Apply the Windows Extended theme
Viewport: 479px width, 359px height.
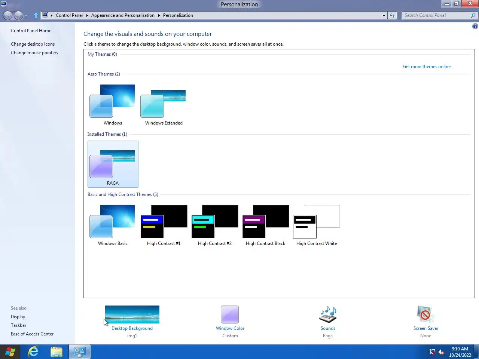[x=163, y=104]
